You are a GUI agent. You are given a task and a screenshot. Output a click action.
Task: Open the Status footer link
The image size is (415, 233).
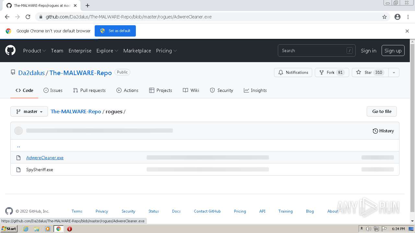click(x=154, y=211)
